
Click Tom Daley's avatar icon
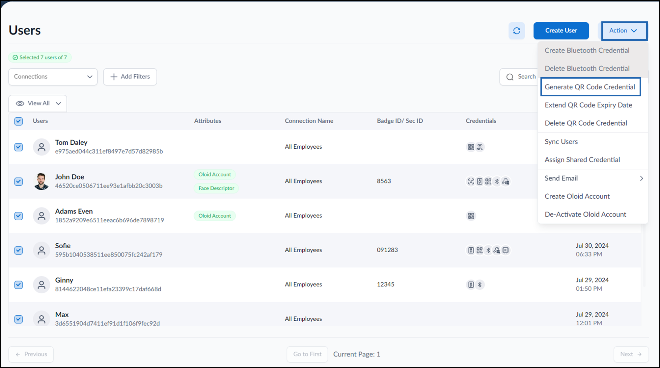(41, 147)
